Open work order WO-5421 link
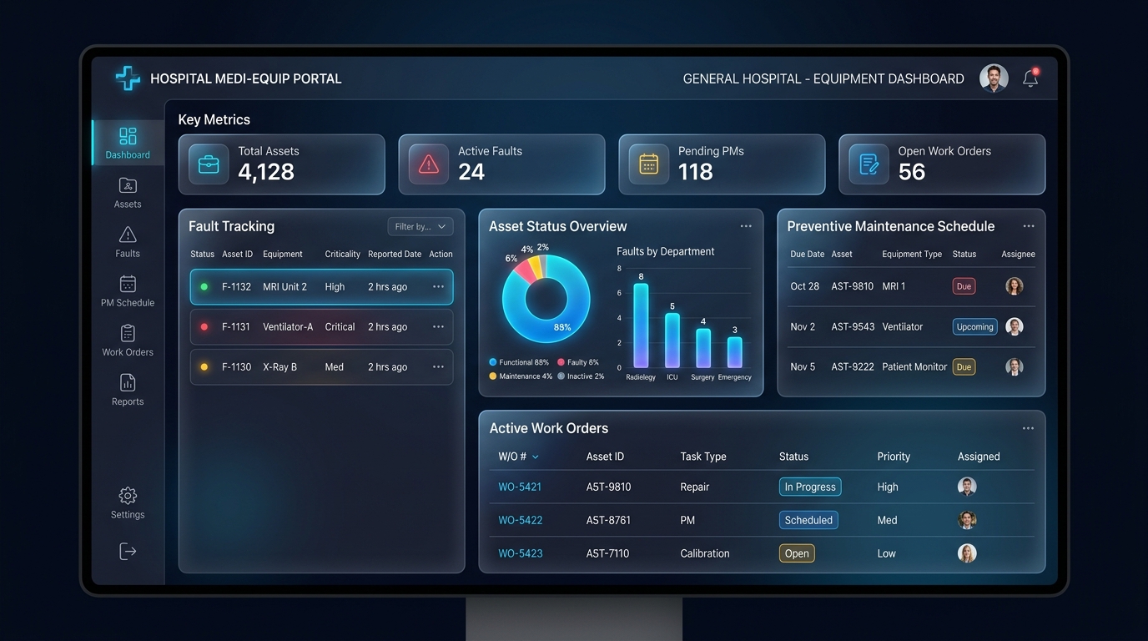The image size is (1148, 641). point(520,487)
